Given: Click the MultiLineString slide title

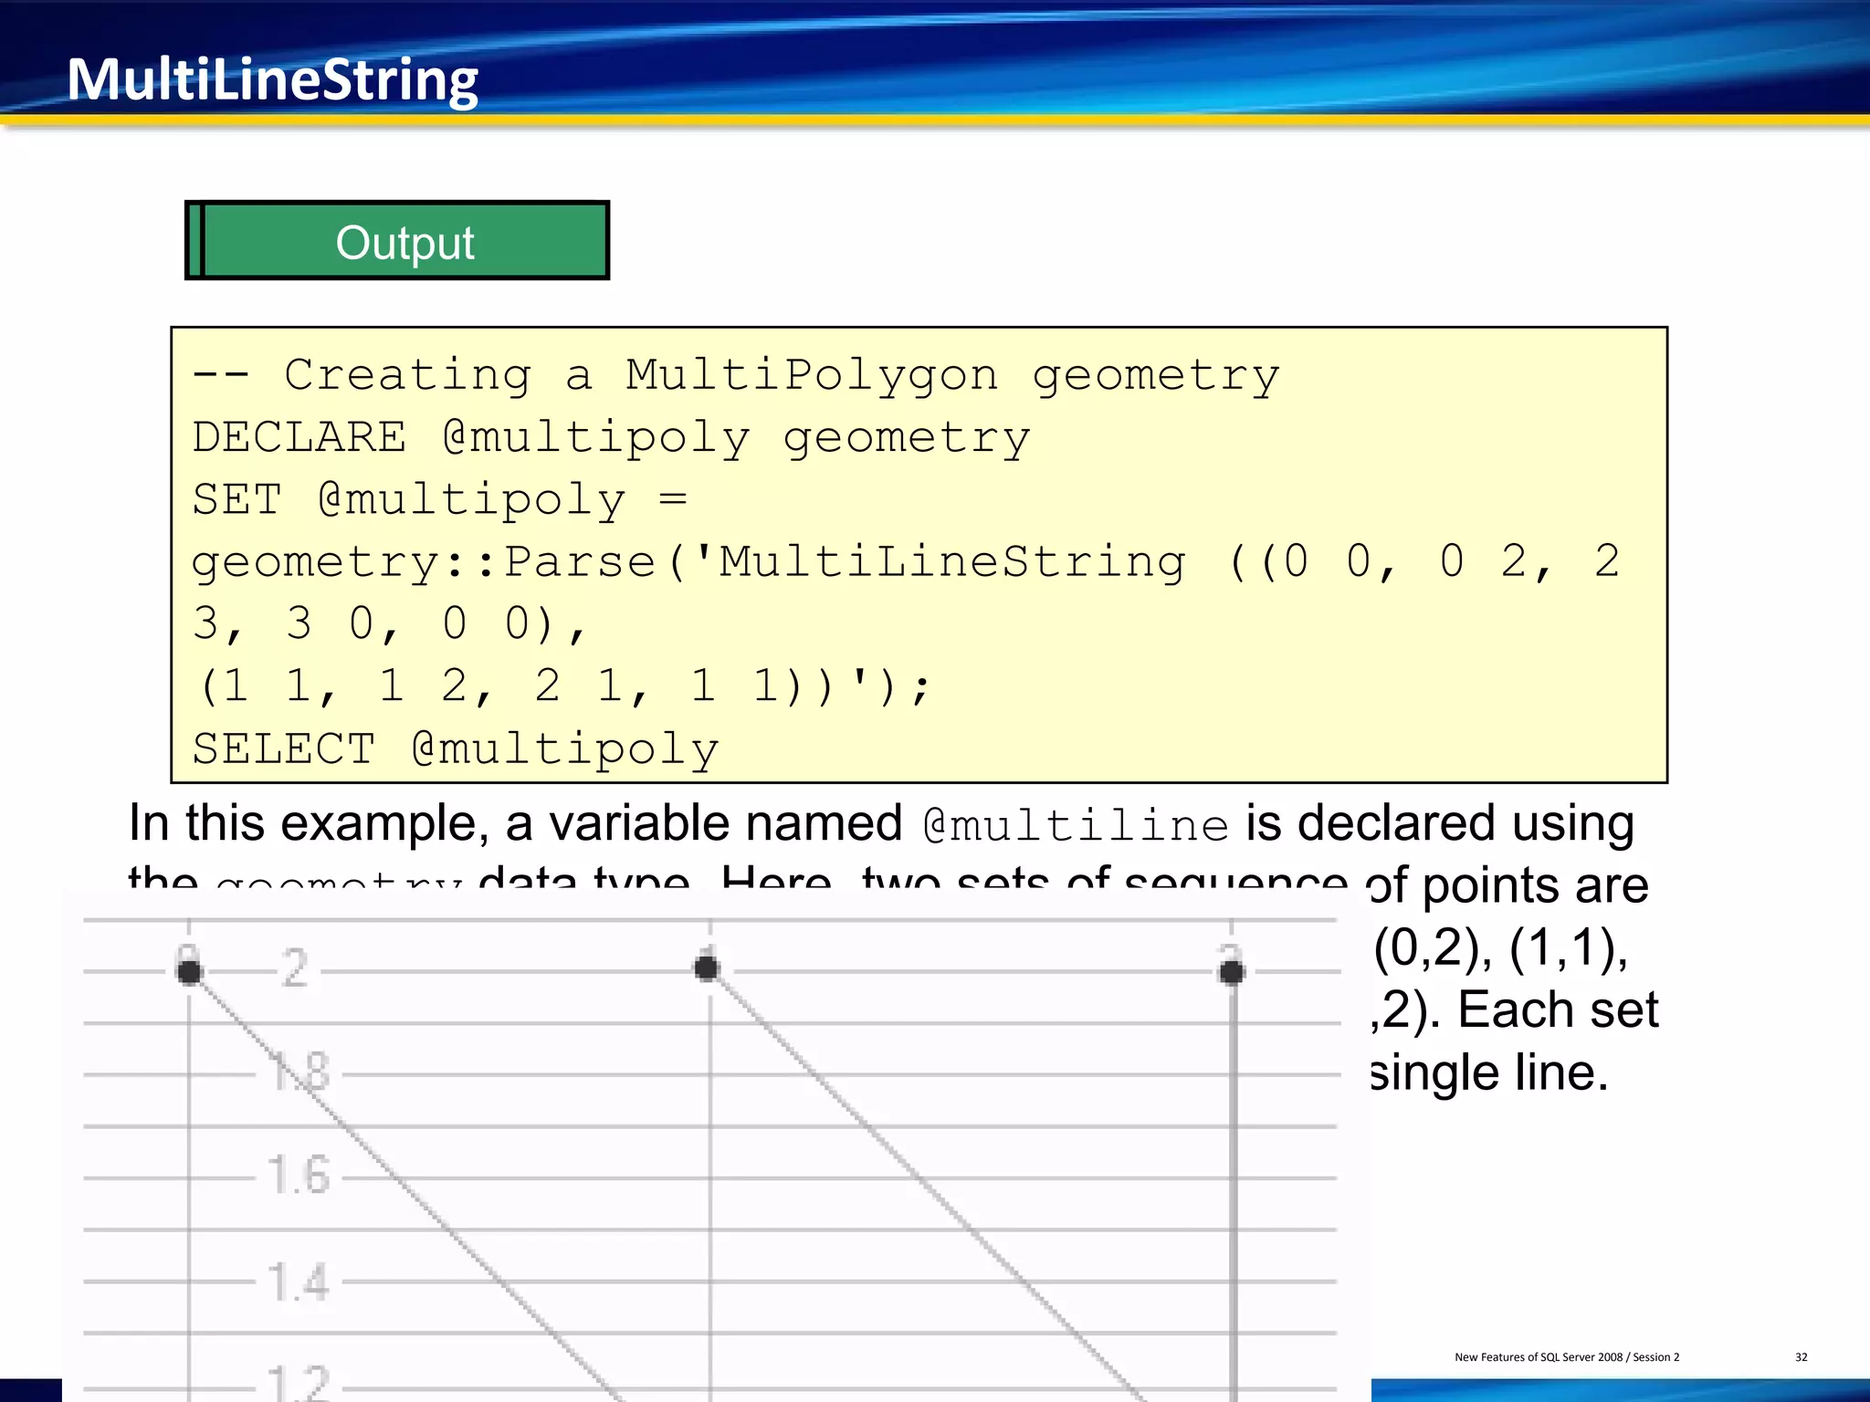Looking at the screenshot, I should pos(272,79).
